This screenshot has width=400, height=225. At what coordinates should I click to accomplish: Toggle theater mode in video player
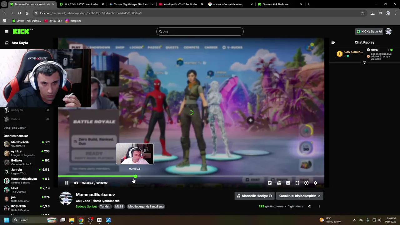click(x=288, y=183)
